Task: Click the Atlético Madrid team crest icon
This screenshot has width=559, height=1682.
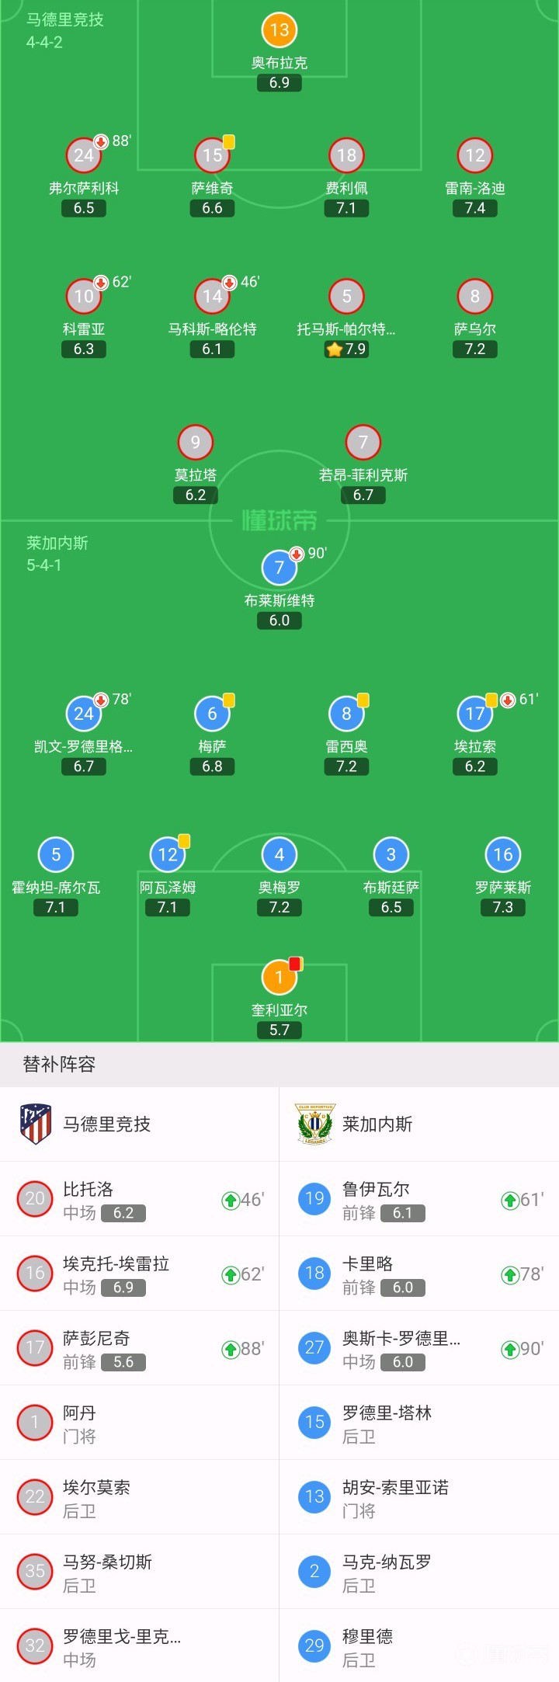Action: pyautogui.click(x=34, y=1124)
